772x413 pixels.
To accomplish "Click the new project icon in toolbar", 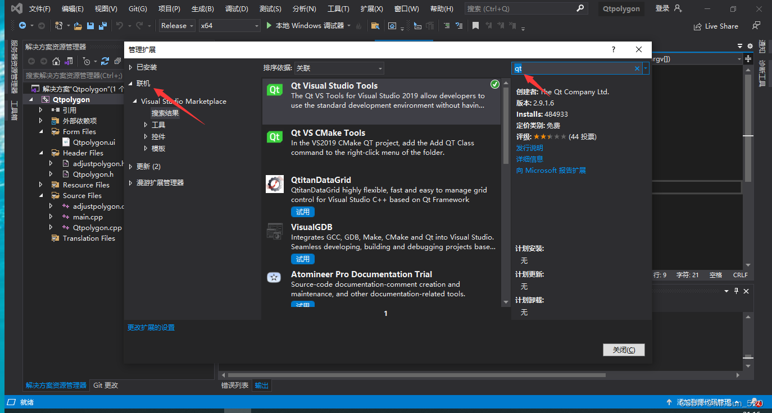I will coord(59,26).
